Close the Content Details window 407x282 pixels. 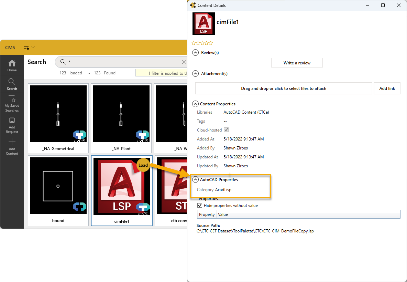[x=399, y=5]
